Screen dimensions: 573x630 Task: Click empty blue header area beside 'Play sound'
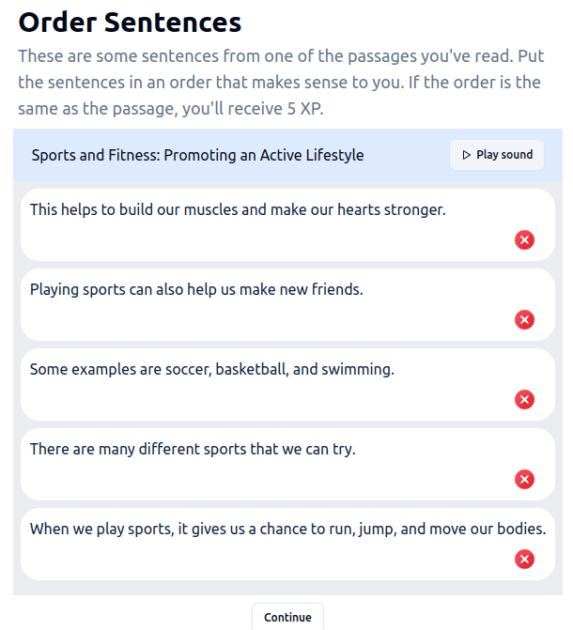pos(406,155)
